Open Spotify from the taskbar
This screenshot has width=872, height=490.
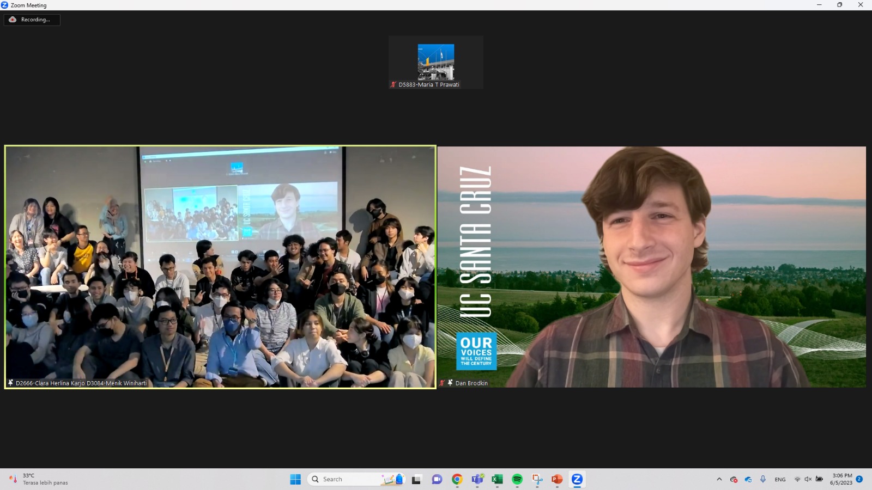pos(517,479)
